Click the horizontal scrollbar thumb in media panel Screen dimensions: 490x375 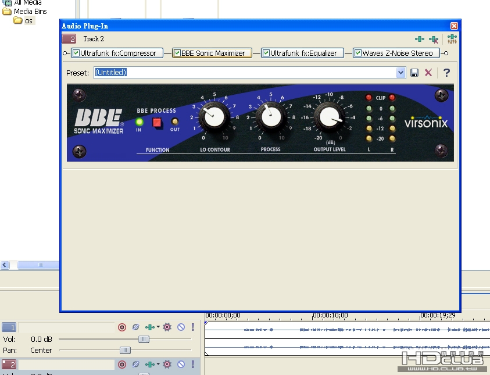tap(38, 265)
